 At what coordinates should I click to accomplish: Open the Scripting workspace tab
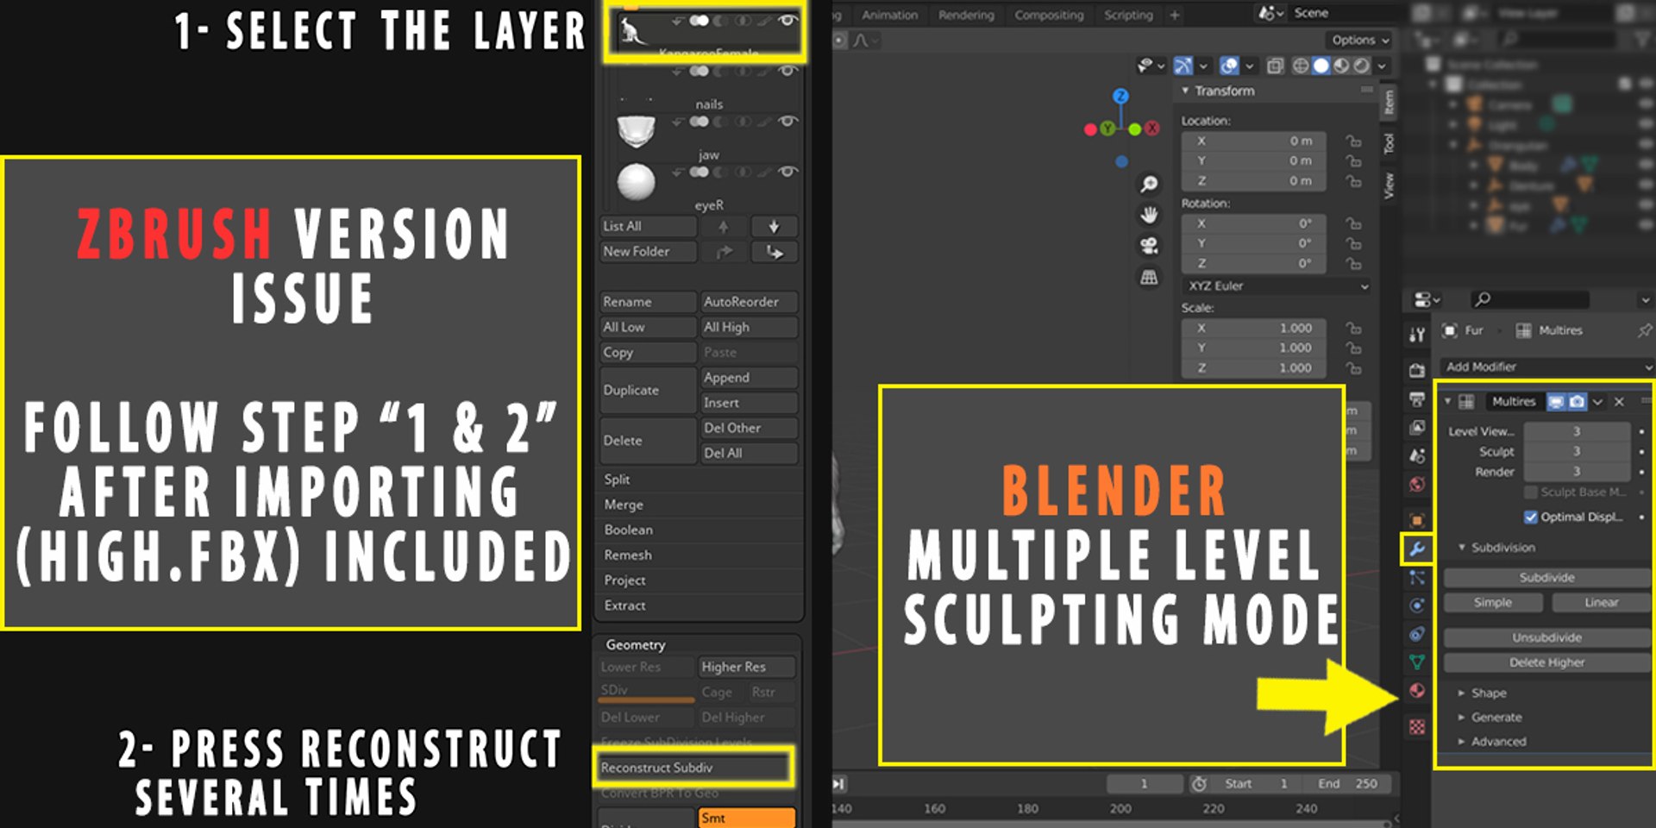(x=1128, y=15)
